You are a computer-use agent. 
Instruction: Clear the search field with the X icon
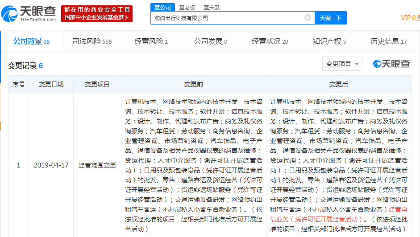[308, 18]
